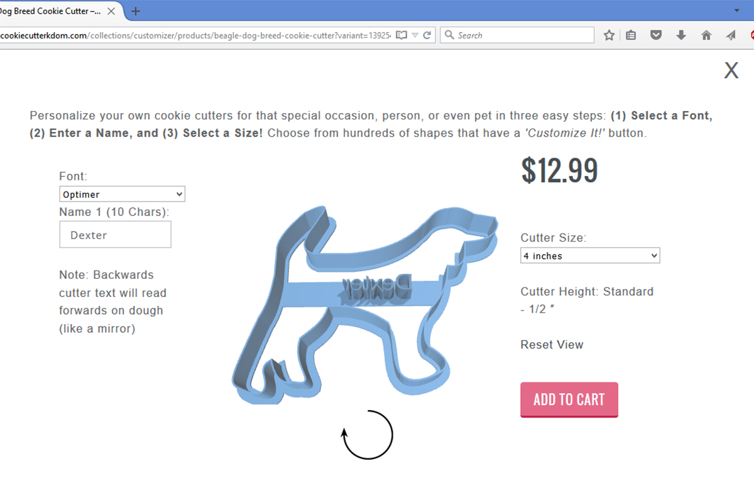Open the bookmarks list icon in the toolbar
Image resolution: width=754 pixels, height=503 pixels.
click(631, 35)
